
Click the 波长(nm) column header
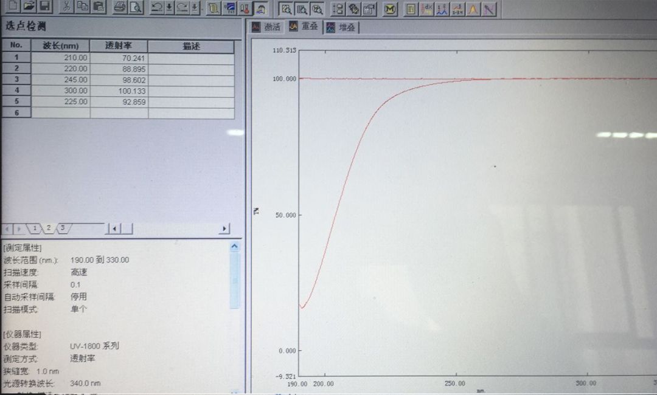[x=60, y=46]
